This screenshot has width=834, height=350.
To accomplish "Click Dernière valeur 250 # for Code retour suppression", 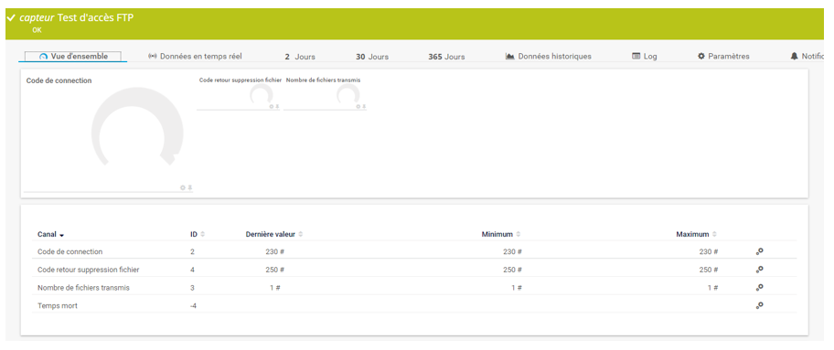I will [275, 270].
